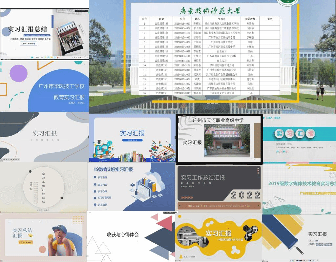This screenshot has height=262, width=336.
Task: Open the 实习心得 section entry
Action: click(x=102, y=191)
